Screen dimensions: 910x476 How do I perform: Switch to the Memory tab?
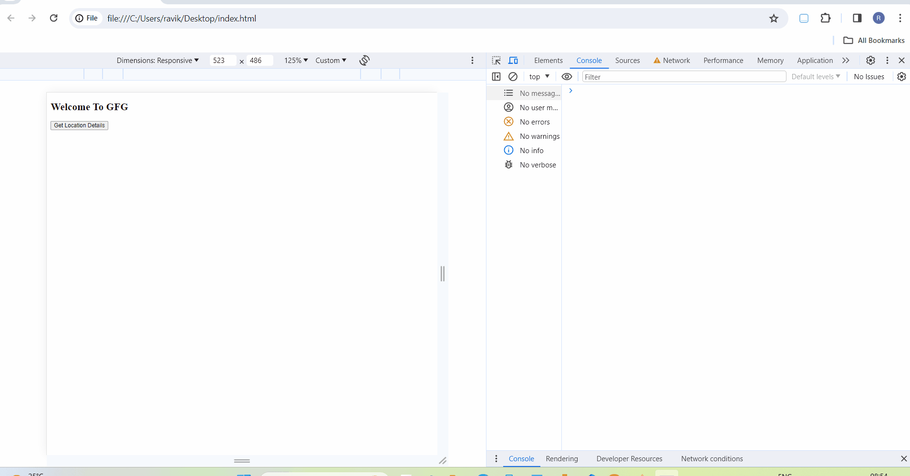770,61
